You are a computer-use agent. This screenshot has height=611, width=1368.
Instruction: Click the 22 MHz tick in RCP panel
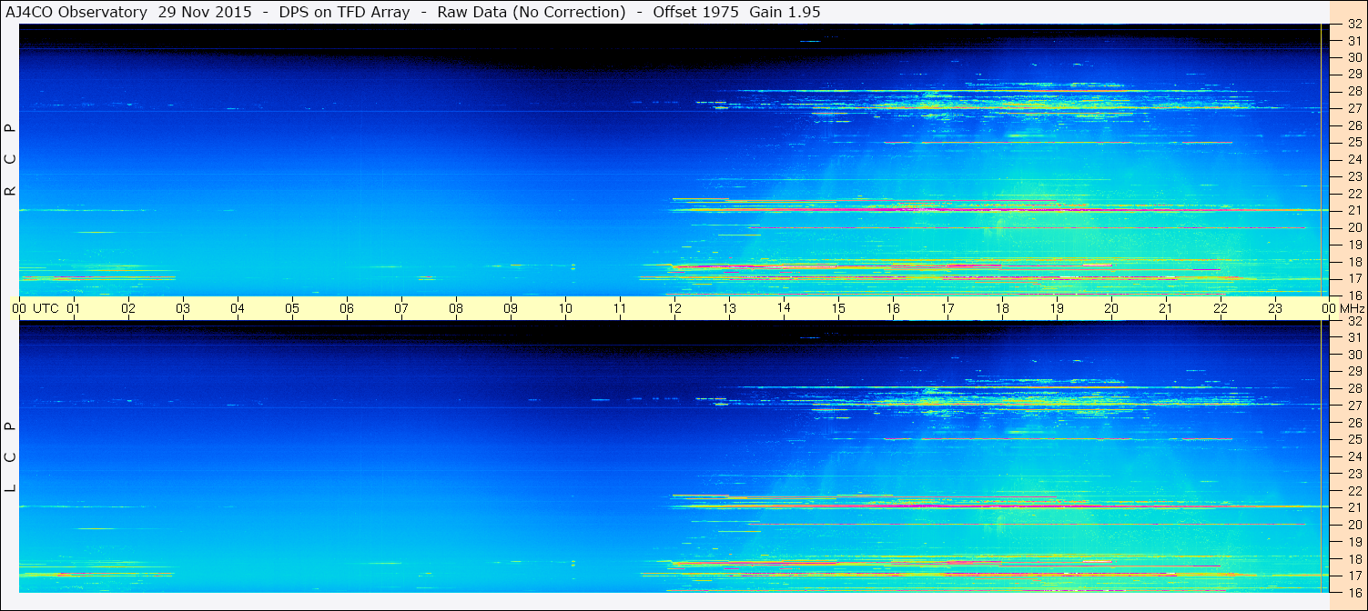click(x=1353, y=193)
